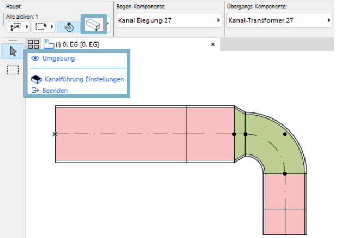Click the X marker at the duct start
This screenshot has width=359, height=238.
click(x=55, y=134)
